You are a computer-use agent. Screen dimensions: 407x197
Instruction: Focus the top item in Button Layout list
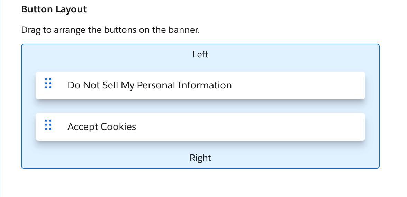200,85
